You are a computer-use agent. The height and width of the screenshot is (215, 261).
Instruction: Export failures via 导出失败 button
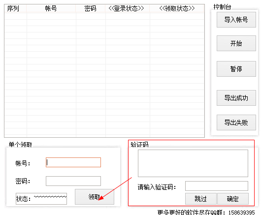pos(236,123)
